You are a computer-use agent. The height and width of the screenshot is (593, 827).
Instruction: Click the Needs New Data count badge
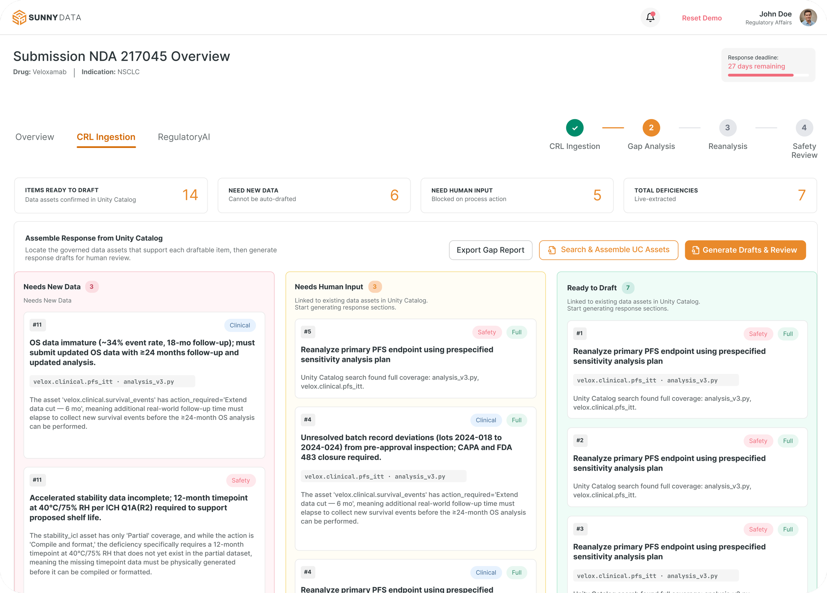(92, 287)
